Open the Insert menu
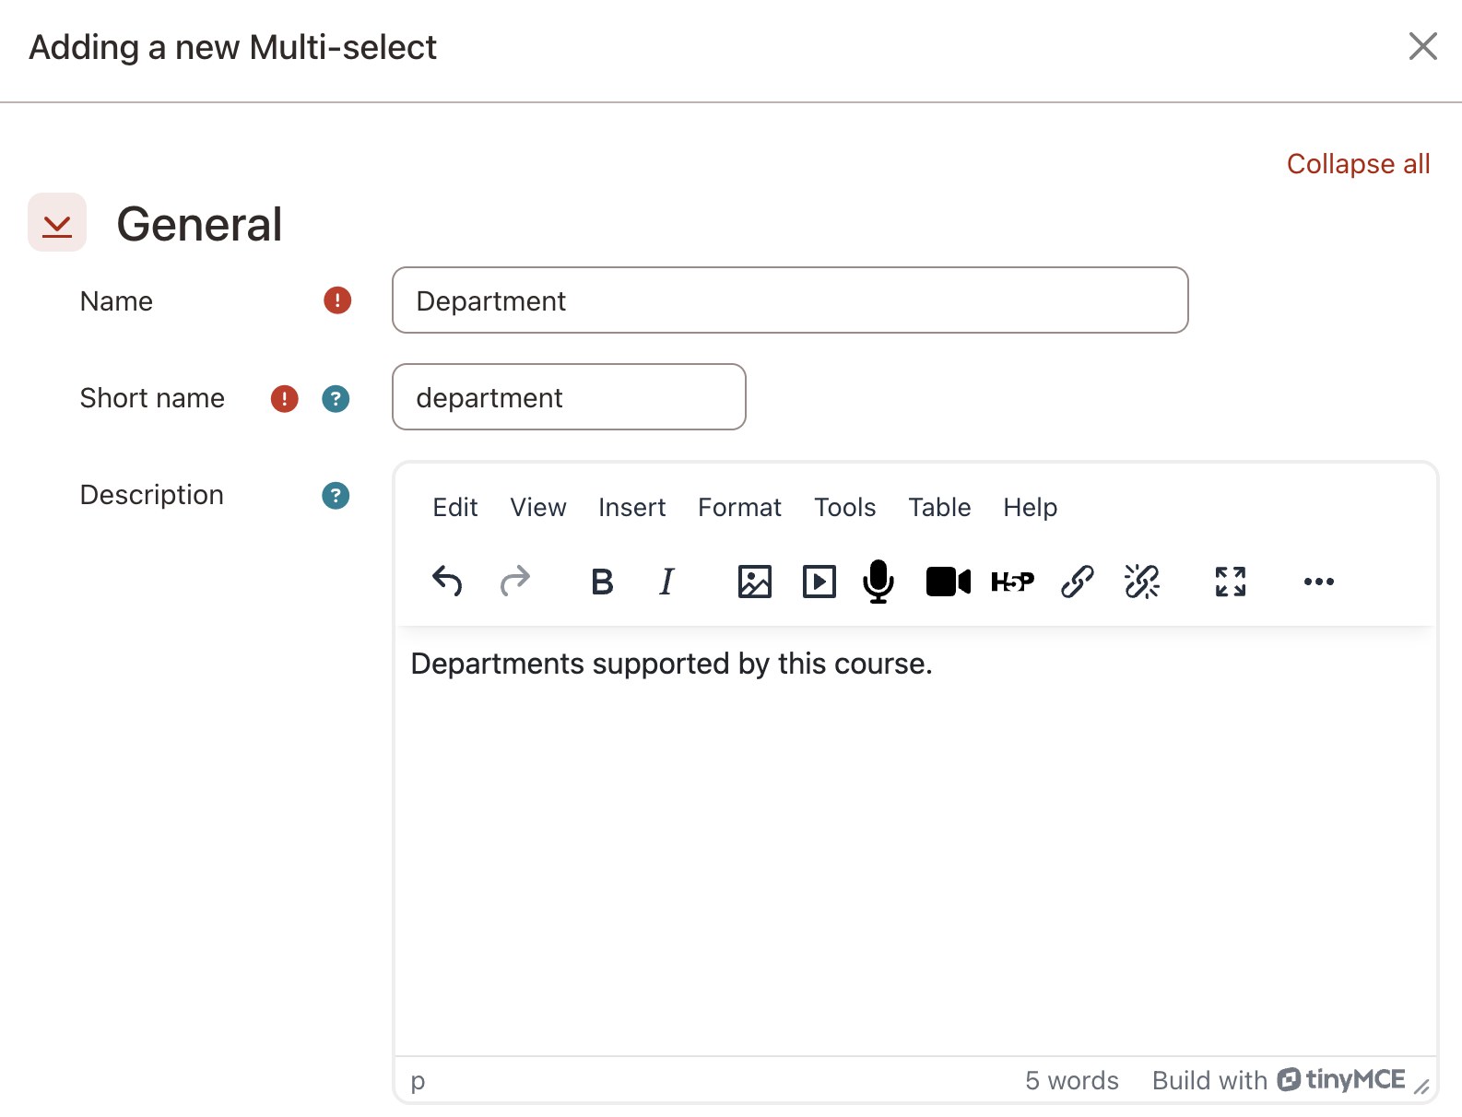Viewport: 1462px width, 1117px height. tap(631, 508)
